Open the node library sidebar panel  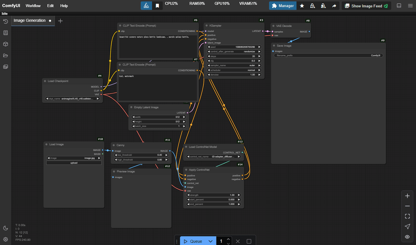6,33
